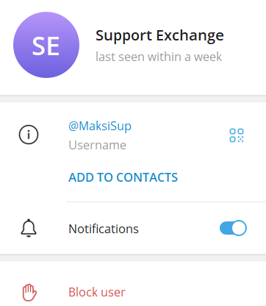
Task: Open the QR code for @MaksiSup
Action: click(x=237, y=135)
